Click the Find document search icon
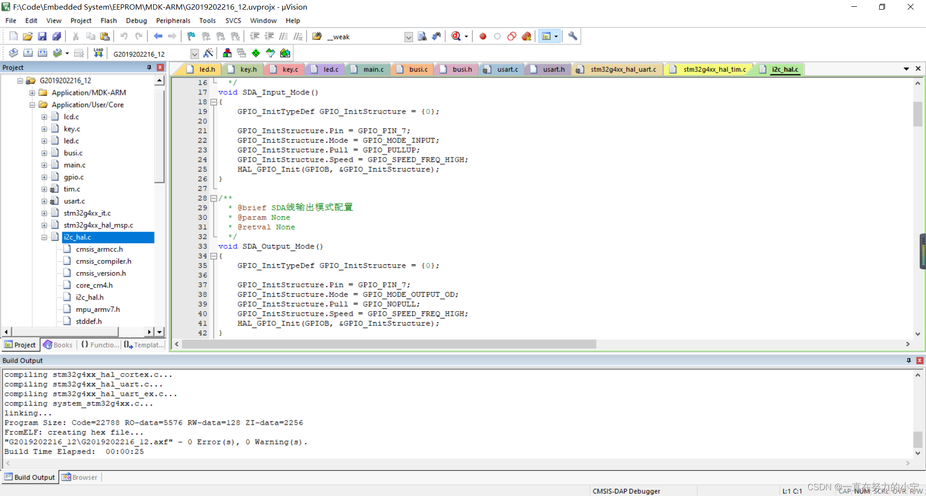 coord(422,37)
